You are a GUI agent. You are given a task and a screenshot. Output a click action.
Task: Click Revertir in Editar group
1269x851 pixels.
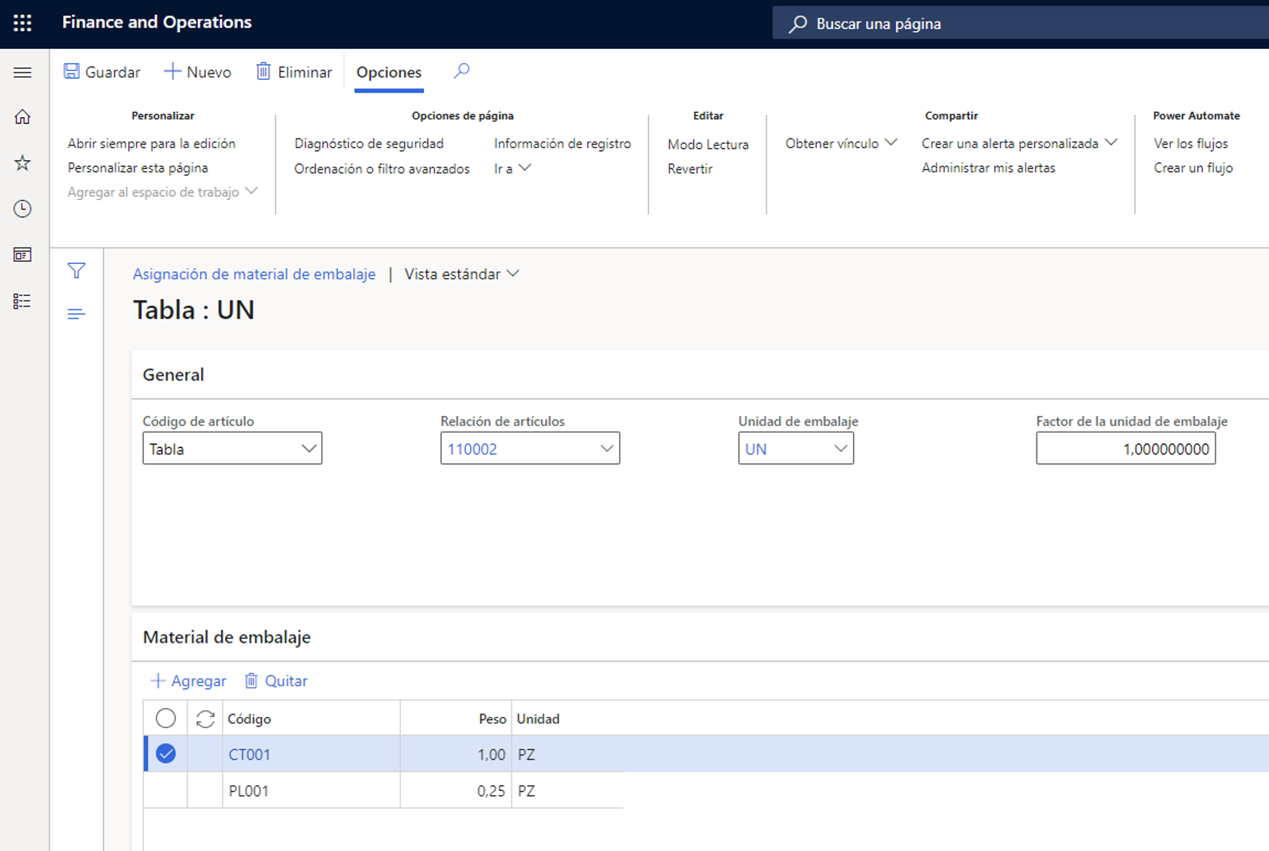689,168
